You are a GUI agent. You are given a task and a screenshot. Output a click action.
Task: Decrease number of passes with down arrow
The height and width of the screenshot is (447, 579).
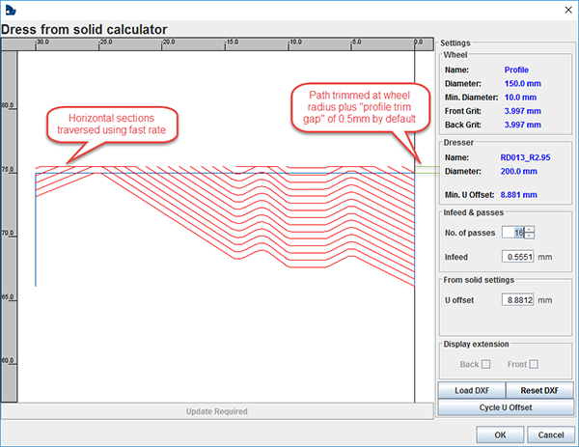pos(530,236)
